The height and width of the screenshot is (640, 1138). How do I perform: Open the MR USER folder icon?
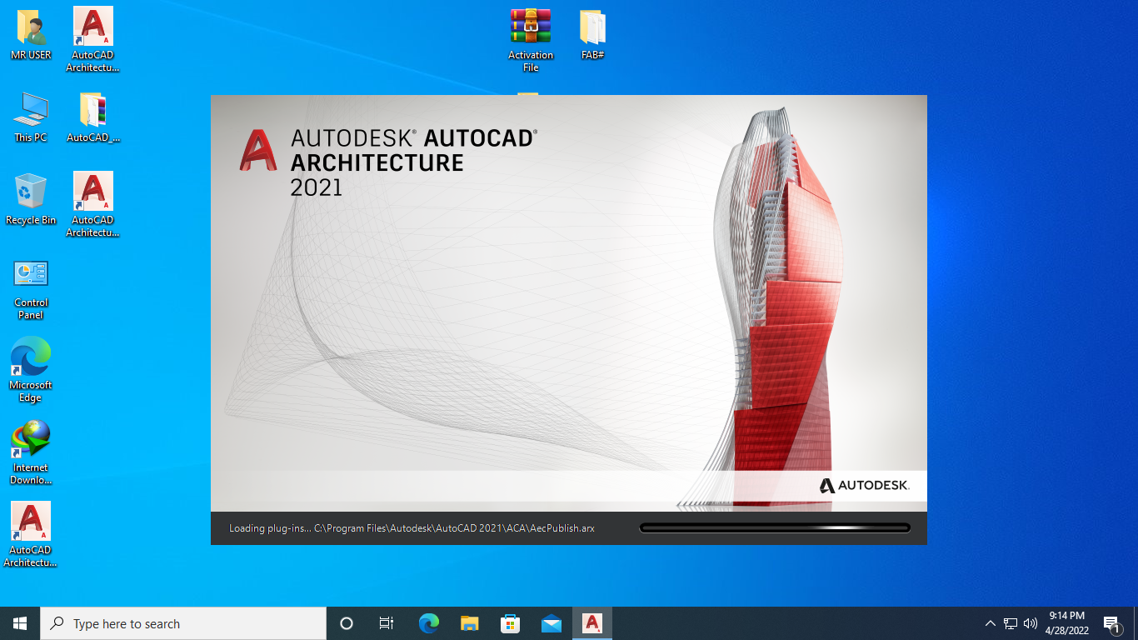coord(31,35)
